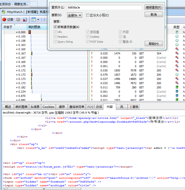Open the 查询字符串 tab
This screenshot has height=190, width=185.
click(x=77, y=107)
